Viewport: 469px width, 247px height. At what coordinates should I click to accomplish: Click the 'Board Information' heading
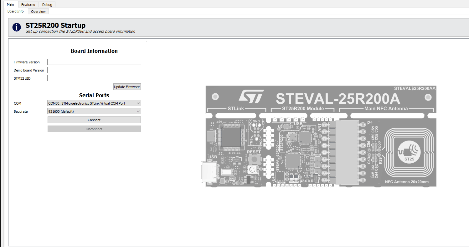click(x=94, y=51)
